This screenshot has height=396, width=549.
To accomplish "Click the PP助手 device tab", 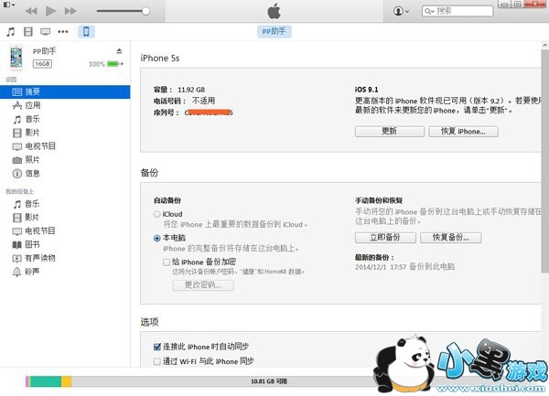I will point(274,31).
